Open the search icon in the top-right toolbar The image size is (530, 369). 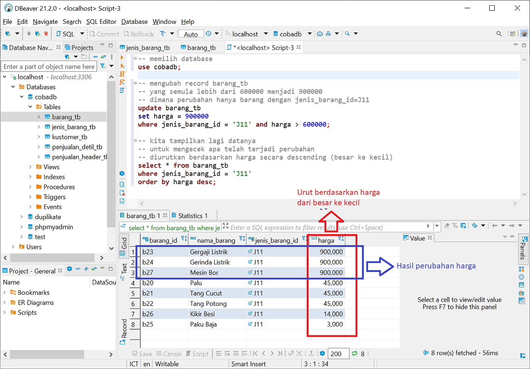(499, 34)
